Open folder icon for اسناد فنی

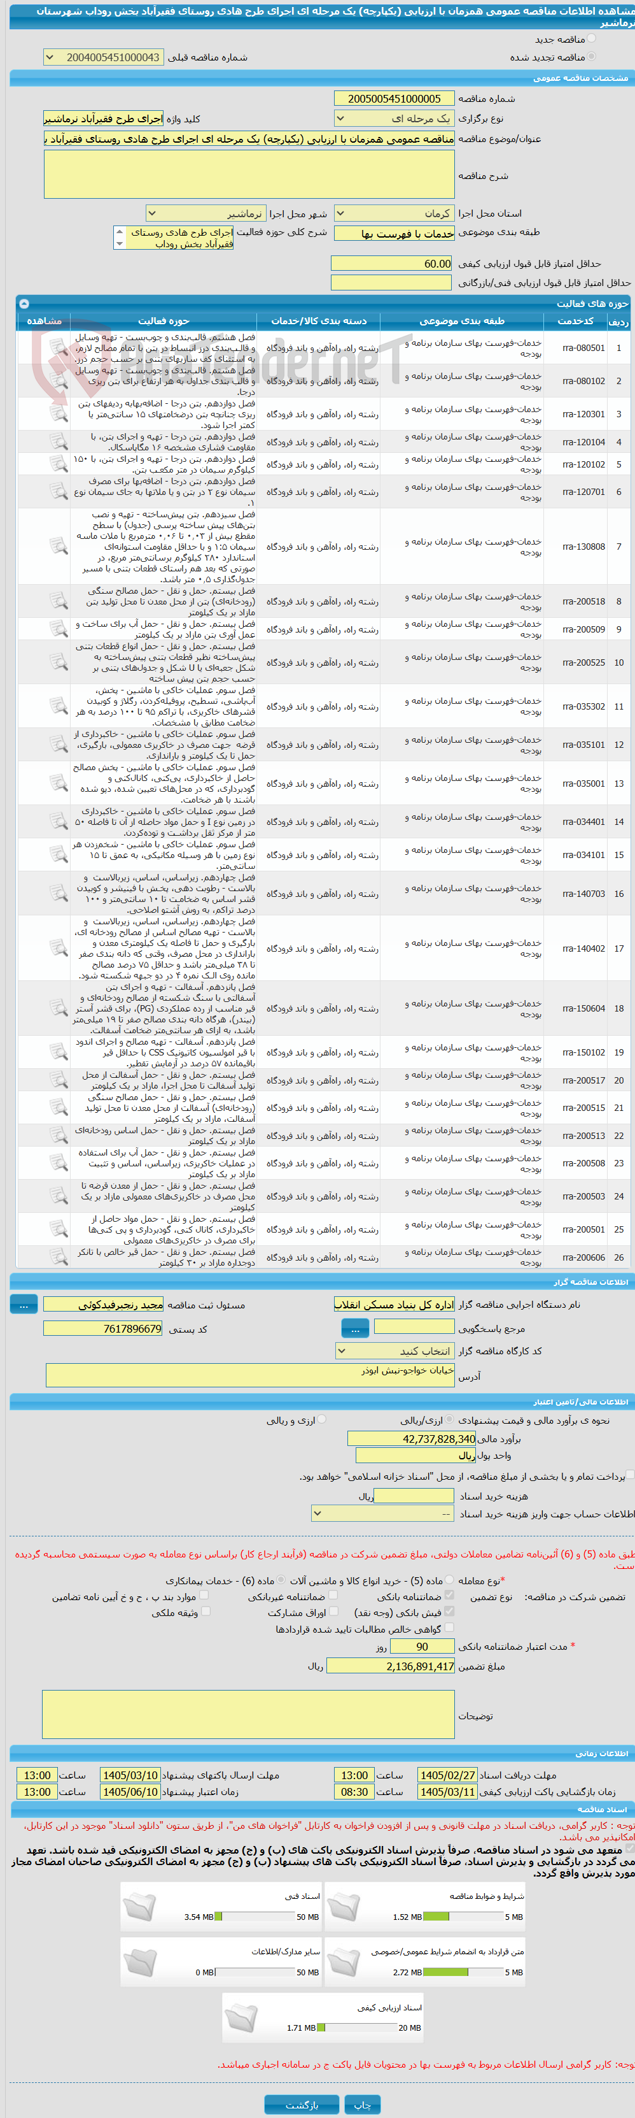point(139,1907)
